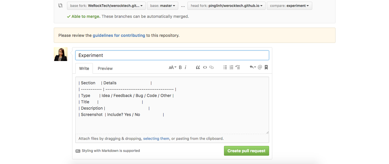Image resolution: width=389 pixels, height=164 pixels.
Task: Mention a user with the @ icon
Action: pyautogui.click(x=260, y=67)
